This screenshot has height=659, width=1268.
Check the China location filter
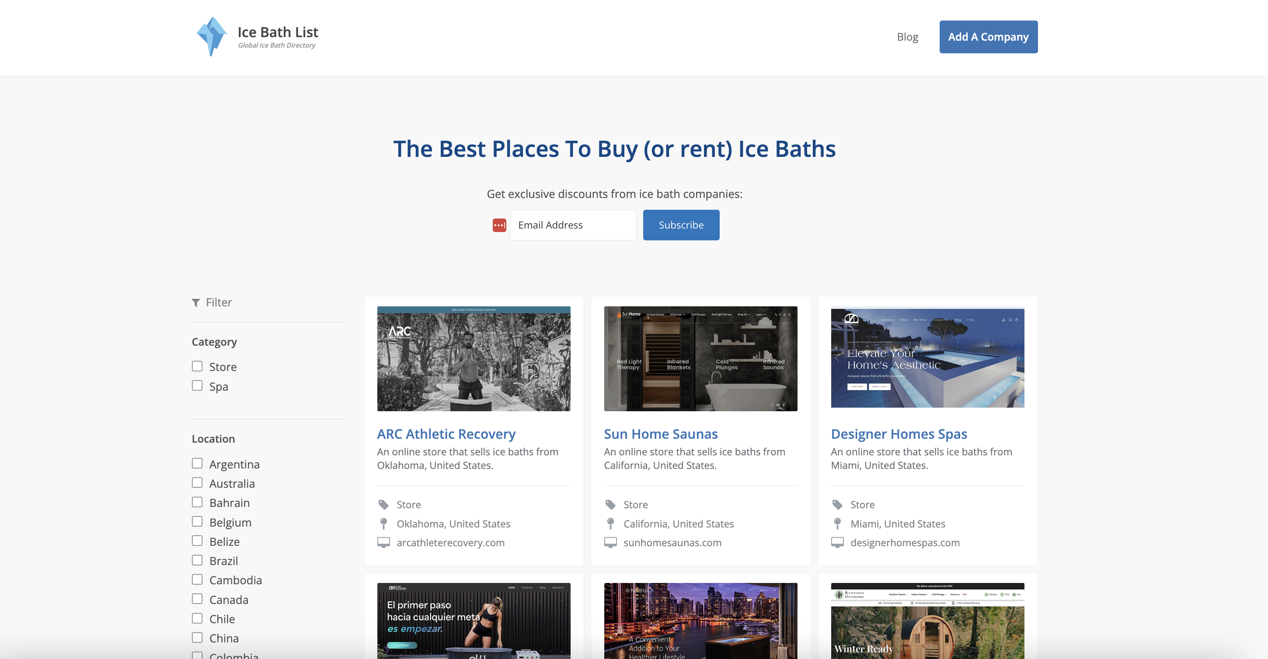[197, 637]
